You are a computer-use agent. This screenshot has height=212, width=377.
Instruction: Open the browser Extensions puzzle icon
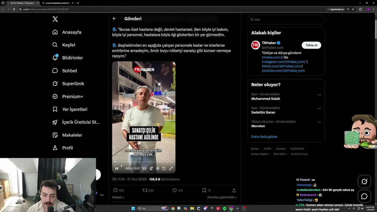click(x=360, y=9)
